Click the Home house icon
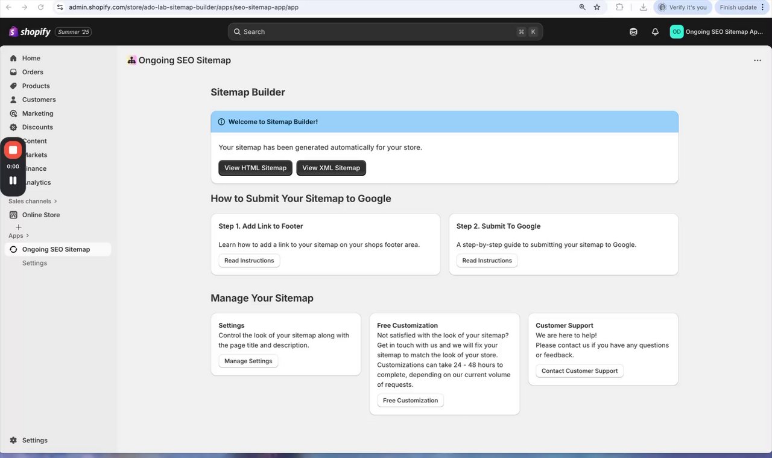This screenshot has height=458, width=772. tap(13, 58)
